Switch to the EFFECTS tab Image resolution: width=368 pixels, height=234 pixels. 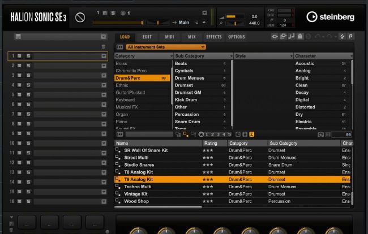[214, 37]
